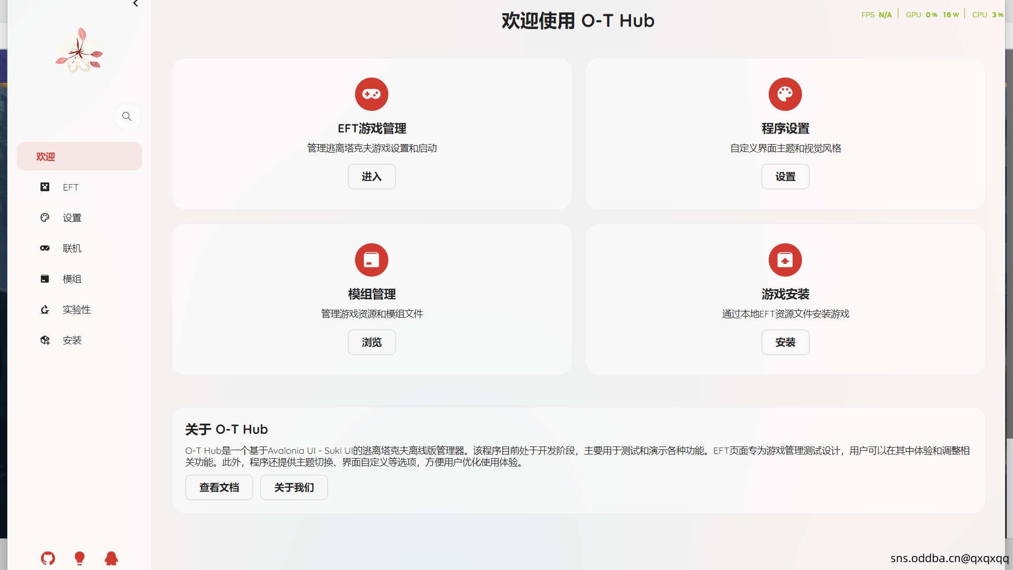Screen dimensions: 1013x570
Task: Click the 管理逃离塔克夫游戏设置和启动 description
Action: pos(372,148)
